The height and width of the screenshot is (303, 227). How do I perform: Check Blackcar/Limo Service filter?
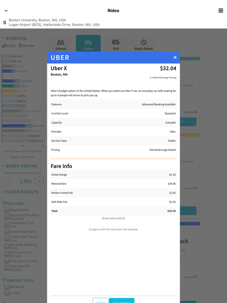(7, 254)
